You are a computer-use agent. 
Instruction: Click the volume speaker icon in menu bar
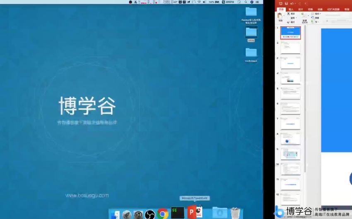pos(204,2)
